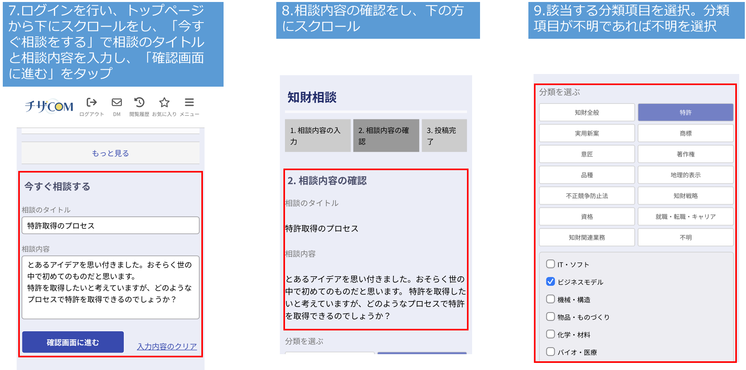Select step tab 1. 相談内容の入力
Image resolution: width=746 pixels, height=370 pixels.
click(318, 136)
